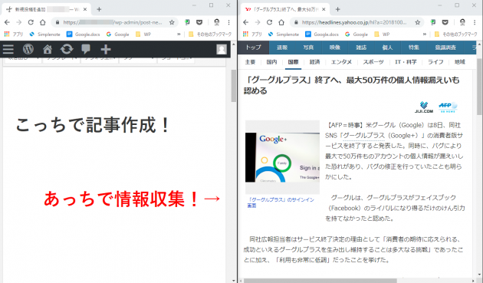Star-bookmark the Yahoo page in right window
The image size is (483, 283).
418,22
